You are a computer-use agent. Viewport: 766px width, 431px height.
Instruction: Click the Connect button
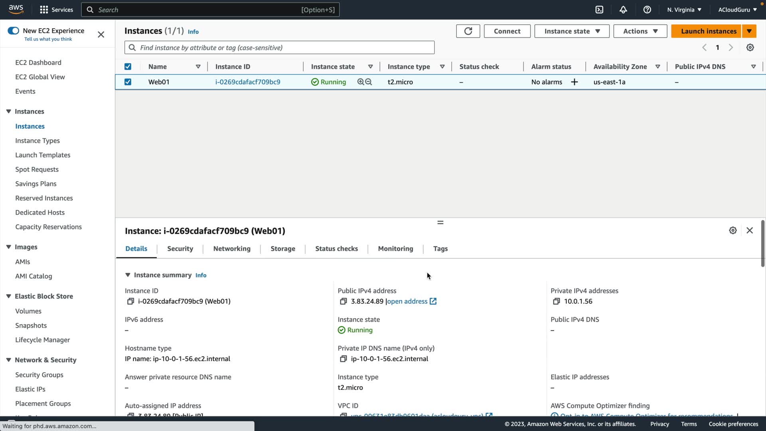(507, 31)
